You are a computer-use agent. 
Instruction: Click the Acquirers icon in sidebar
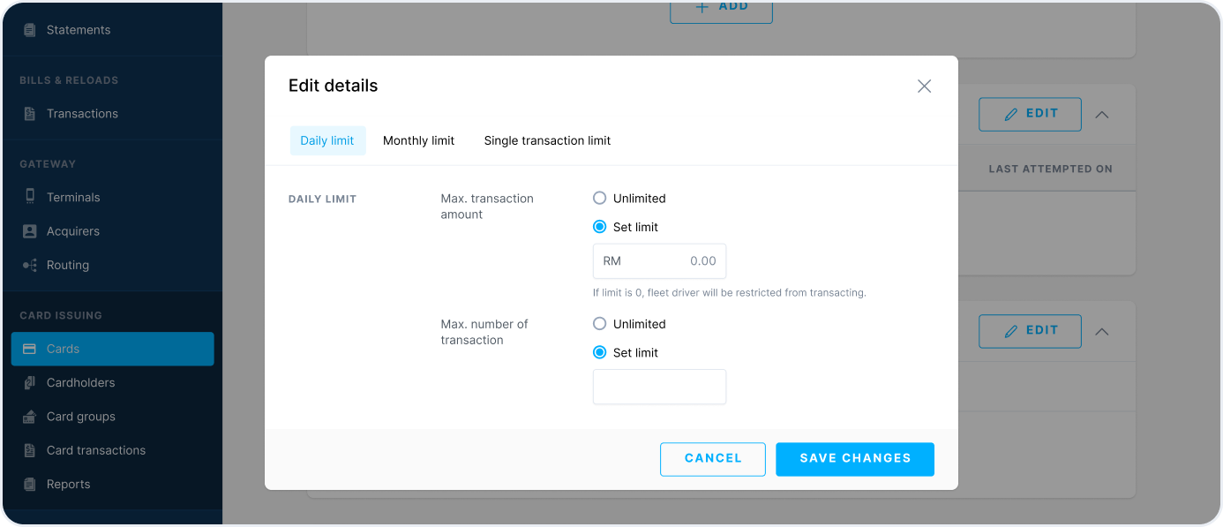pyautogui.click(x=30, y=231)
